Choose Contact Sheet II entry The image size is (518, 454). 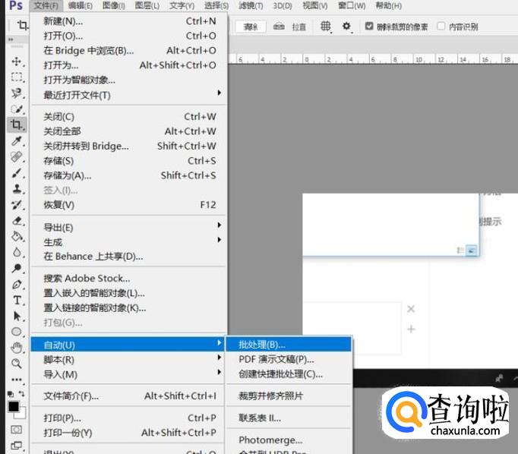(x=289, y=418)
